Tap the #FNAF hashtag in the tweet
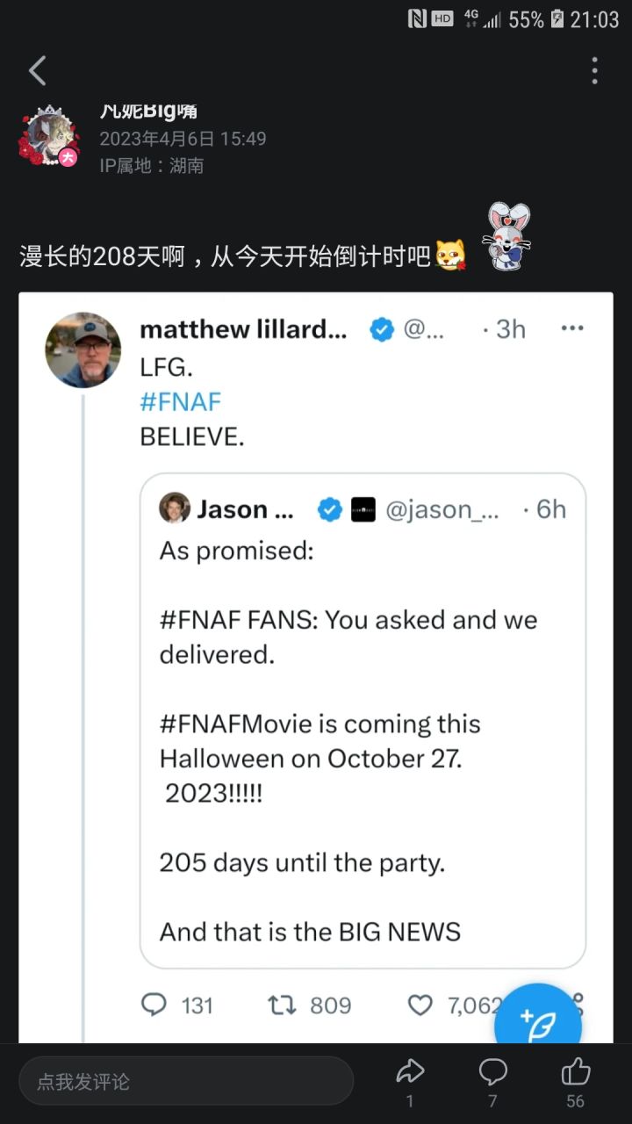Image resolution: width=632 pixels, height=1124 pixels. (180, 401)
